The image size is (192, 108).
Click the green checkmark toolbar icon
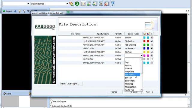(x=77, y=4)
